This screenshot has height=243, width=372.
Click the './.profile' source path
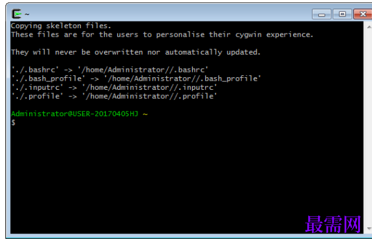pyautogui.click(x=37, y=96)
